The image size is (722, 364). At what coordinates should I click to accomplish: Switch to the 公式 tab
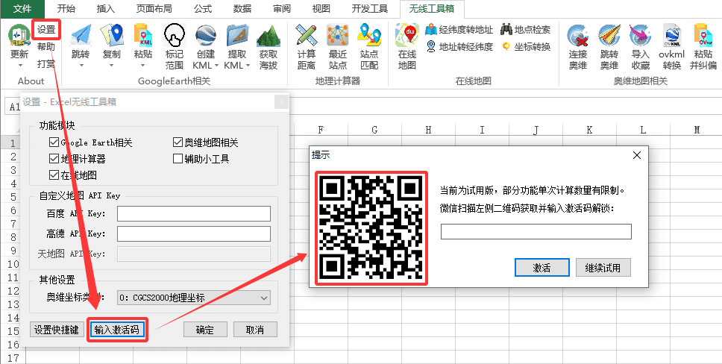203,9
